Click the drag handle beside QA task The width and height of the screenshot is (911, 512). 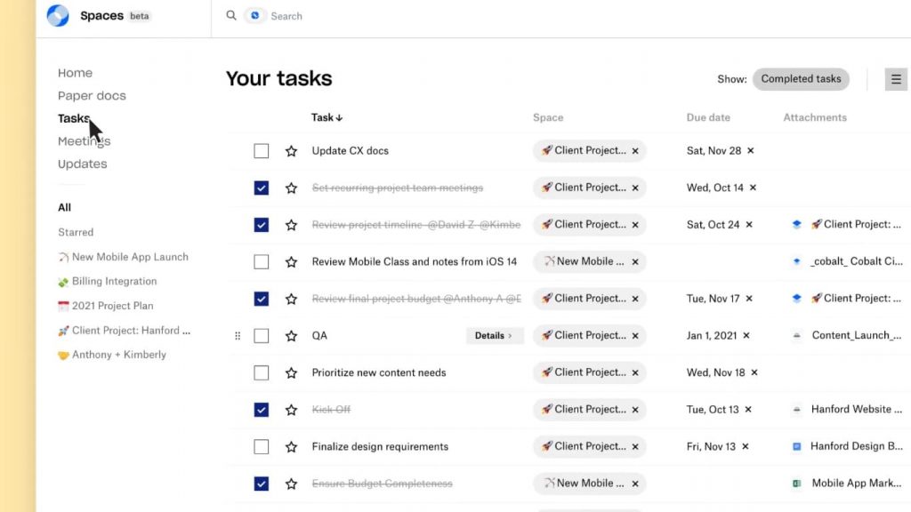pyautogui.click(x=238, y=336)
